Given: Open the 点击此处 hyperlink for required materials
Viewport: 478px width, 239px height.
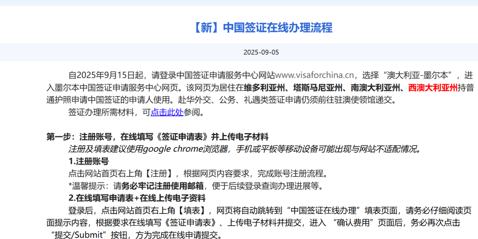Looking at the screenshot, I should click(167, 112).
